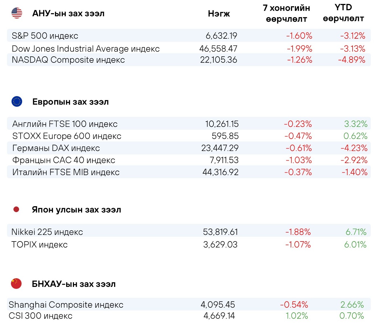391x325 pixels.
Task: Click the Нэгж column header
Action: pos(219,14)
